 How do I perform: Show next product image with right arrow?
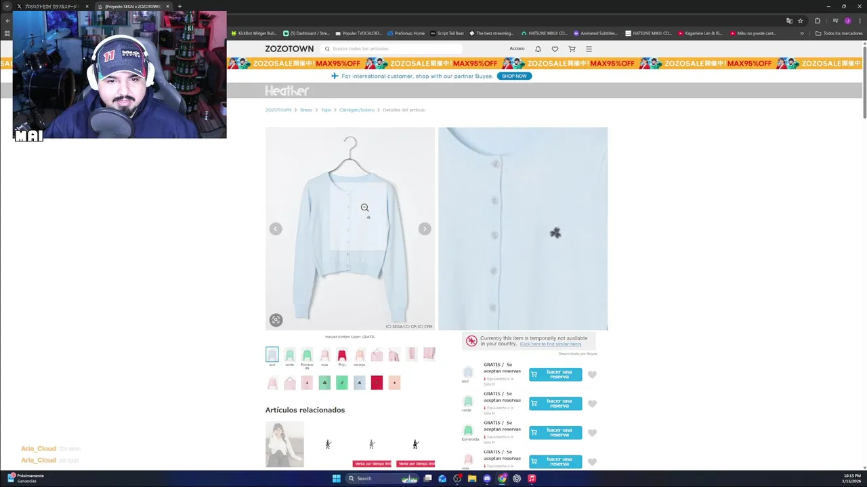(x=424, y=229)
